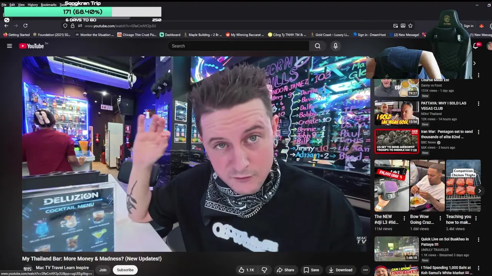The image size is (492, 276).
Task: Dislike the video with thumbs-down
Action: click(264, 270)
